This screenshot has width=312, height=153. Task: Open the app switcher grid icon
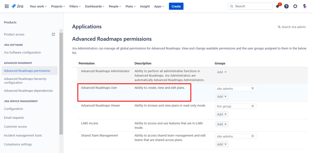tap(7, 6)
